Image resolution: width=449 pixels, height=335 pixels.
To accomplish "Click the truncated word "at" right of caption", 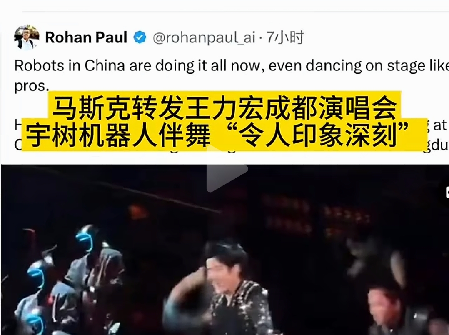I will (440, 125).
